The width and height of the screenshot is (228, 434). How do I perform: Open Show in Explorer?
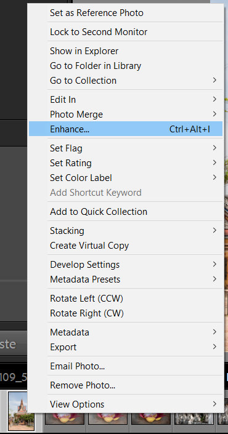tap(126, 51)
